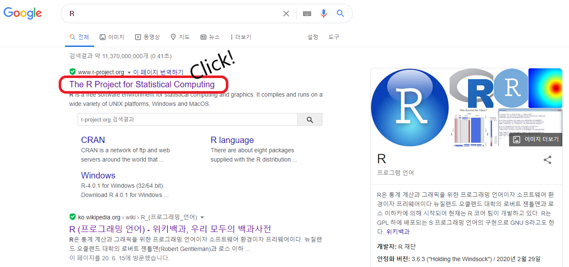
Task: Click the '개발자: R 재단' line
Action: [x=396, y=246]
